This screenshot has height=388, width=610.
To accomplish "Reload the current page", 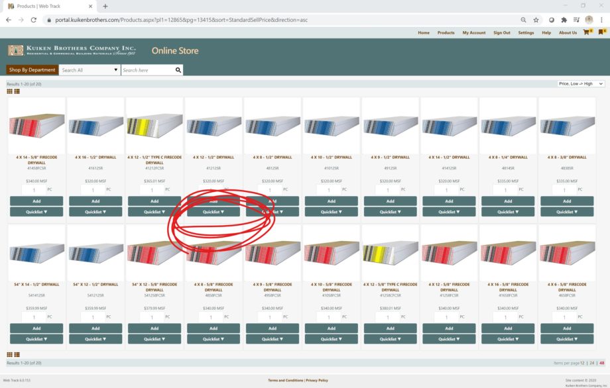I will [33, 20].
